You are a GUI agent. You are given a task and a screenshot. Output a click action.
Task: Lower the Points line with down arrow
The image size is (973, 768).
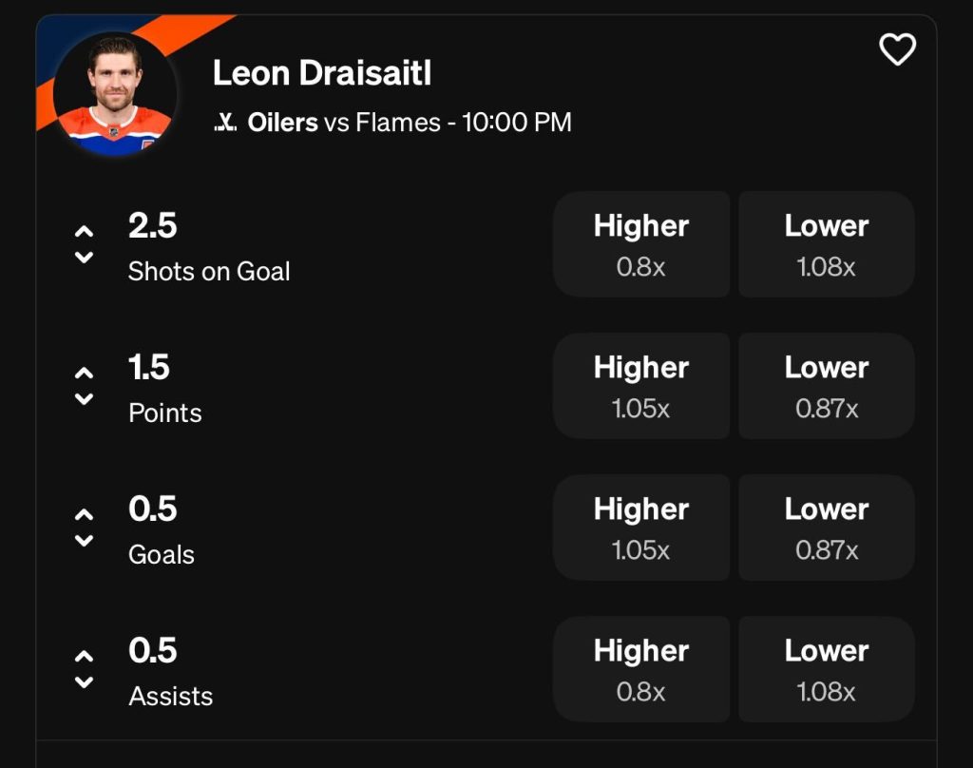tap(84, 399)
